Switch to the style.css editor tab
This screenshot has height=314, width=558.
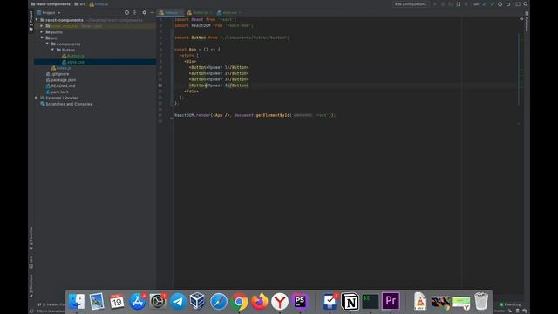point(229,13)
